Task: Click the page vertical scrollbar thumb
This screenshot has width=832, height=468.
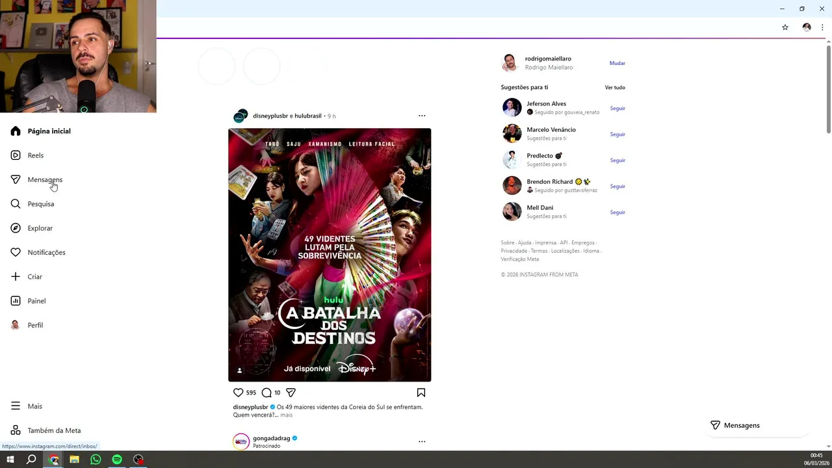Action: (829, 90)
